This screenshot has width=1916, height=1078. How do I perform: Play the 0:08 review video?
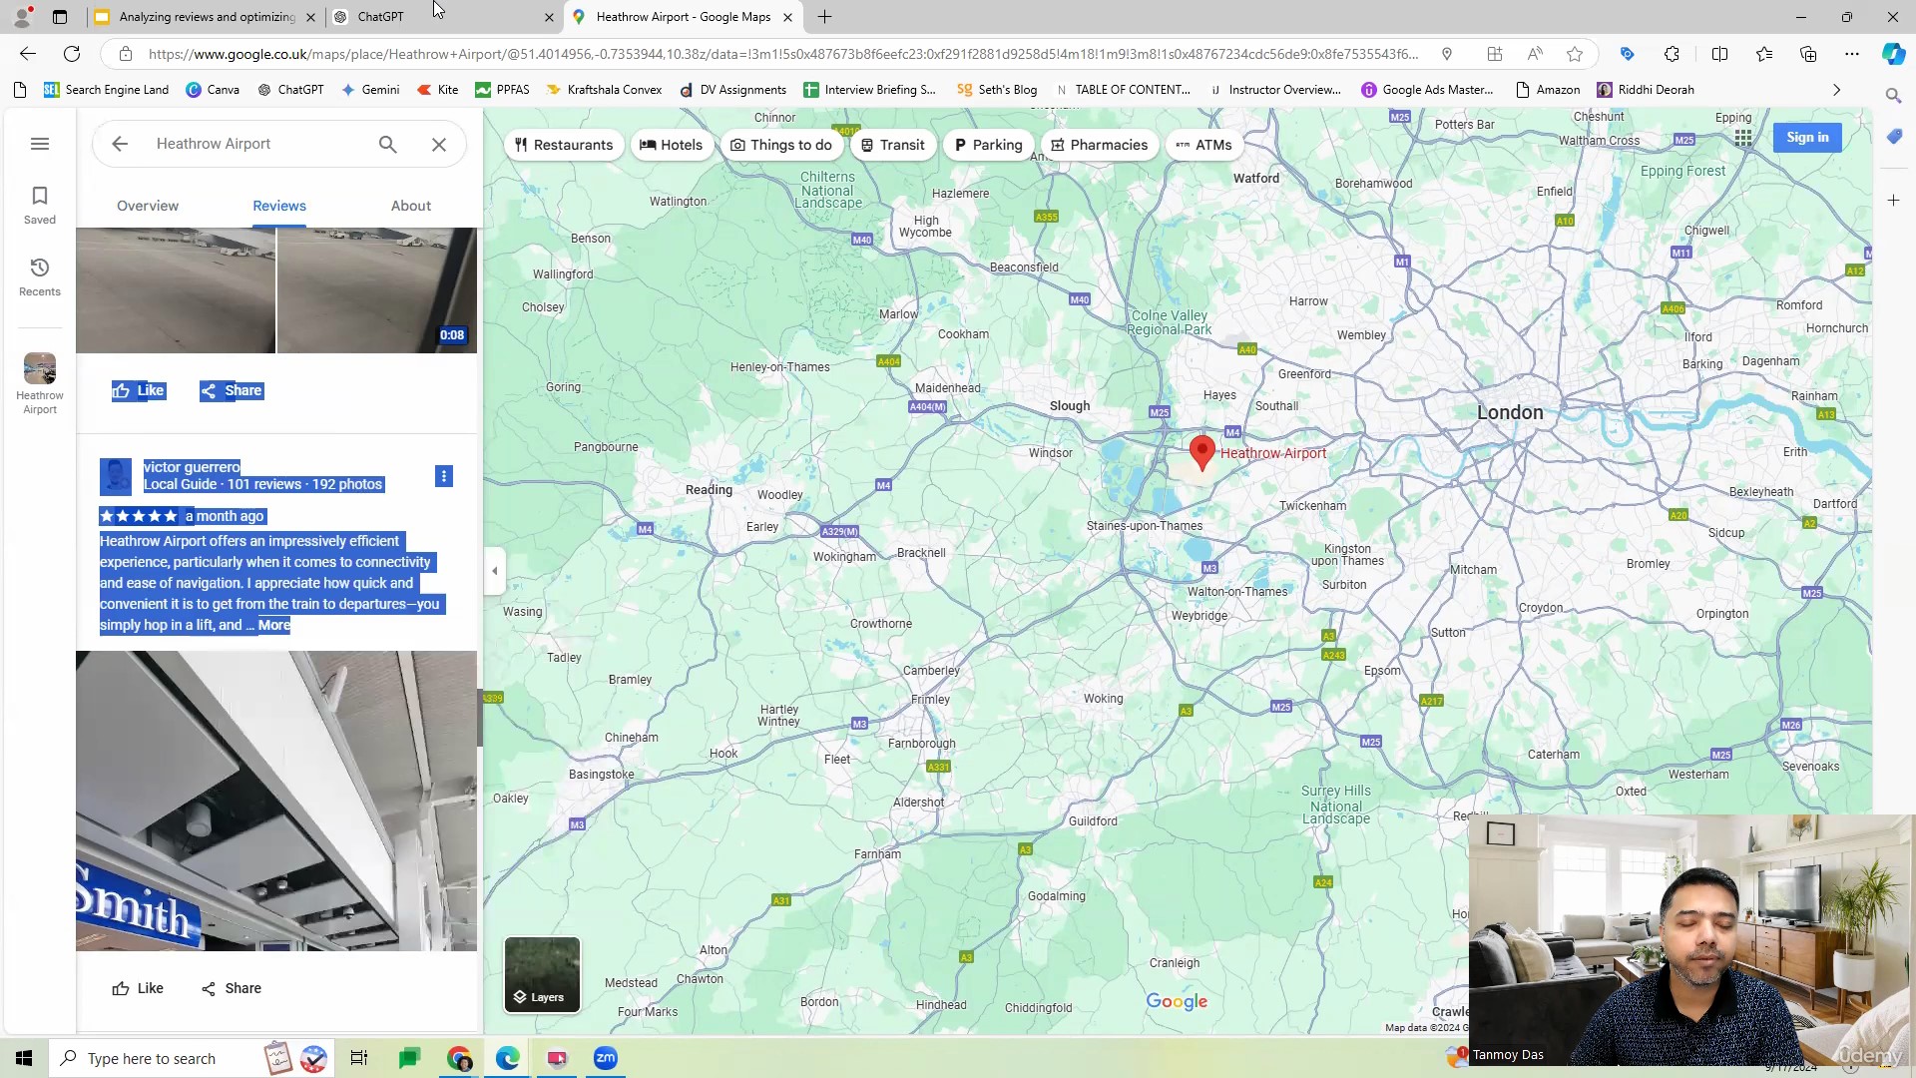coord(377,289)
